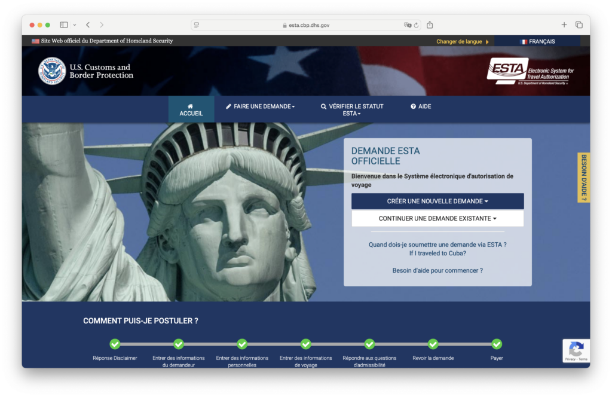Click the translate icon in address bar
612x397 pixels.
tap(408, 25)
